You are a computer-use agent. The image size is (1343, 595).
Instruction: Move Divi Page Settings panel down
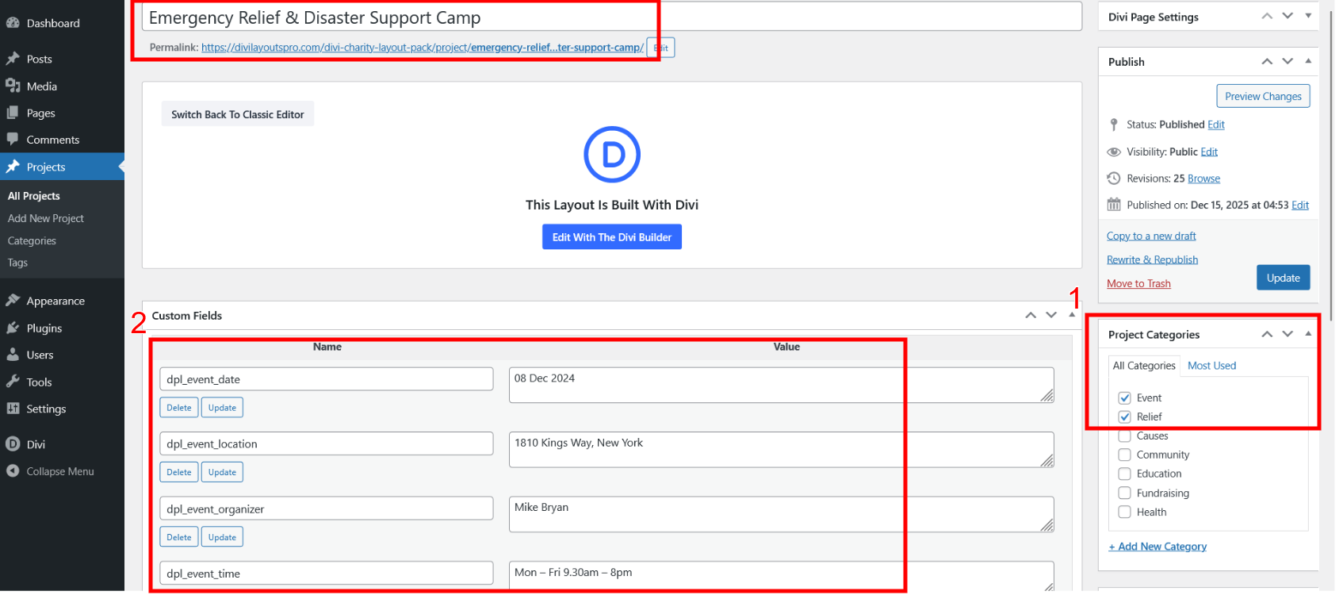click(x=1288, y=17)
